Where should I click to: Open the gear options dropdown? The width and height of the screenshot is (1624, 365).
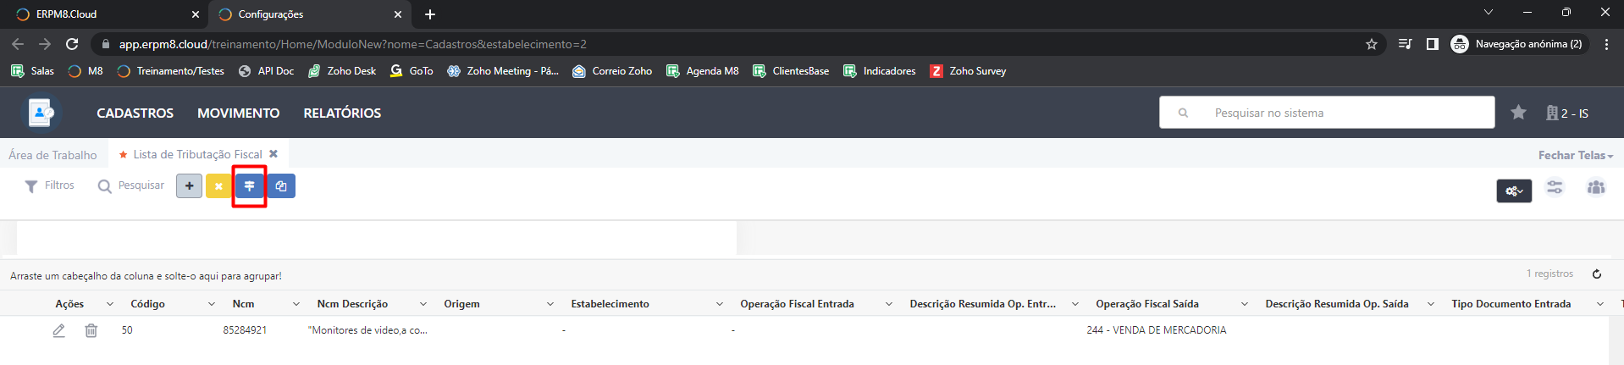1513,191
